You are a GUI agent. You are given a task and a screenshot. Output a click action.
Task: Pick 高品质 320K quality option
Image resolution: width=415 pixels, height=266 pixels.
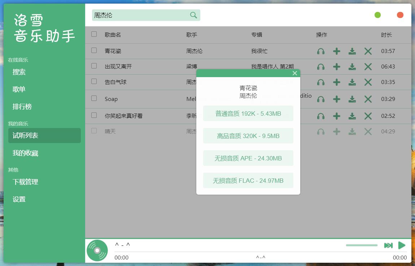pos(248,136)
